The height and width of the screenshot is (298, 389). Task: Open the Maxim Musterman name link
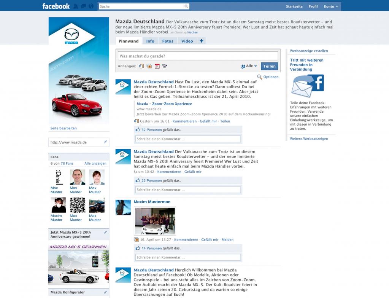[152, 202]
